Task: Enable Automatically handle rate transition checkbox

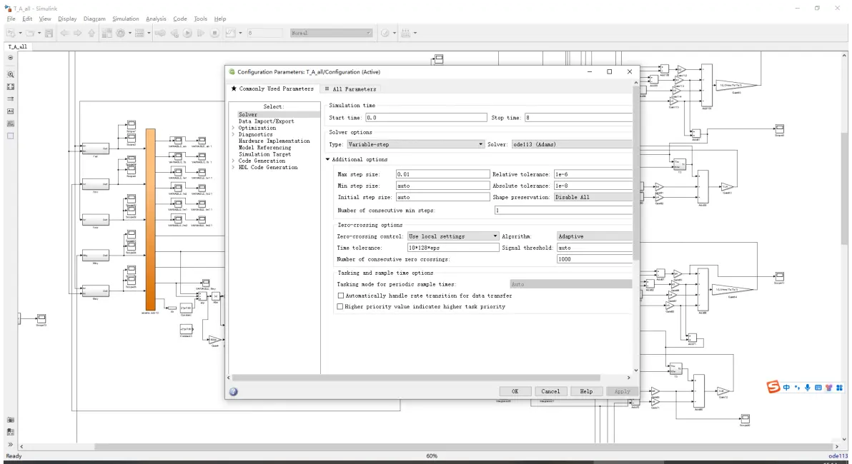Action: click(x=341, y=296)
